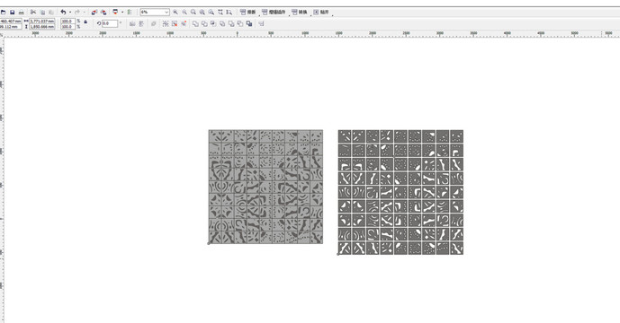The height and width of the screenshot is (323, 620).
Task: Export the drawing using the export icon
Action: [103, 13]
